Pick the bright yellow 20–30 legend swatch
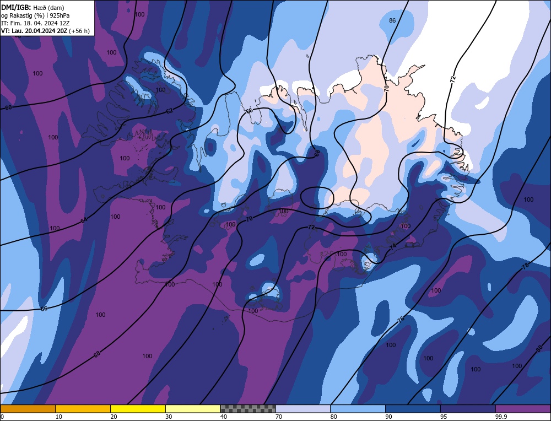This screenshot has width=551, height=421. tap(138, 408)
